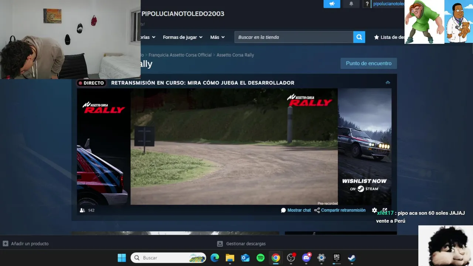Open Outlook from the taskbar
Screen dimensions: 473x266
click(245, 258)
